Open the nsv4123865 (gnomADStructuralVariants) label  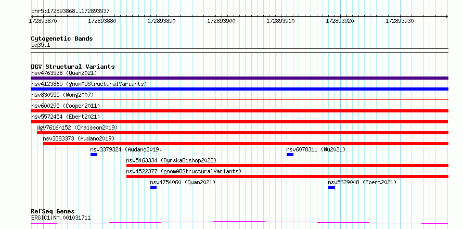89,84
